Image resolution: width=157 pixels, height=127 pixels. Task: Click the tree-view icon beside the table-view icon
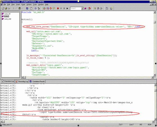click(39, 8)
